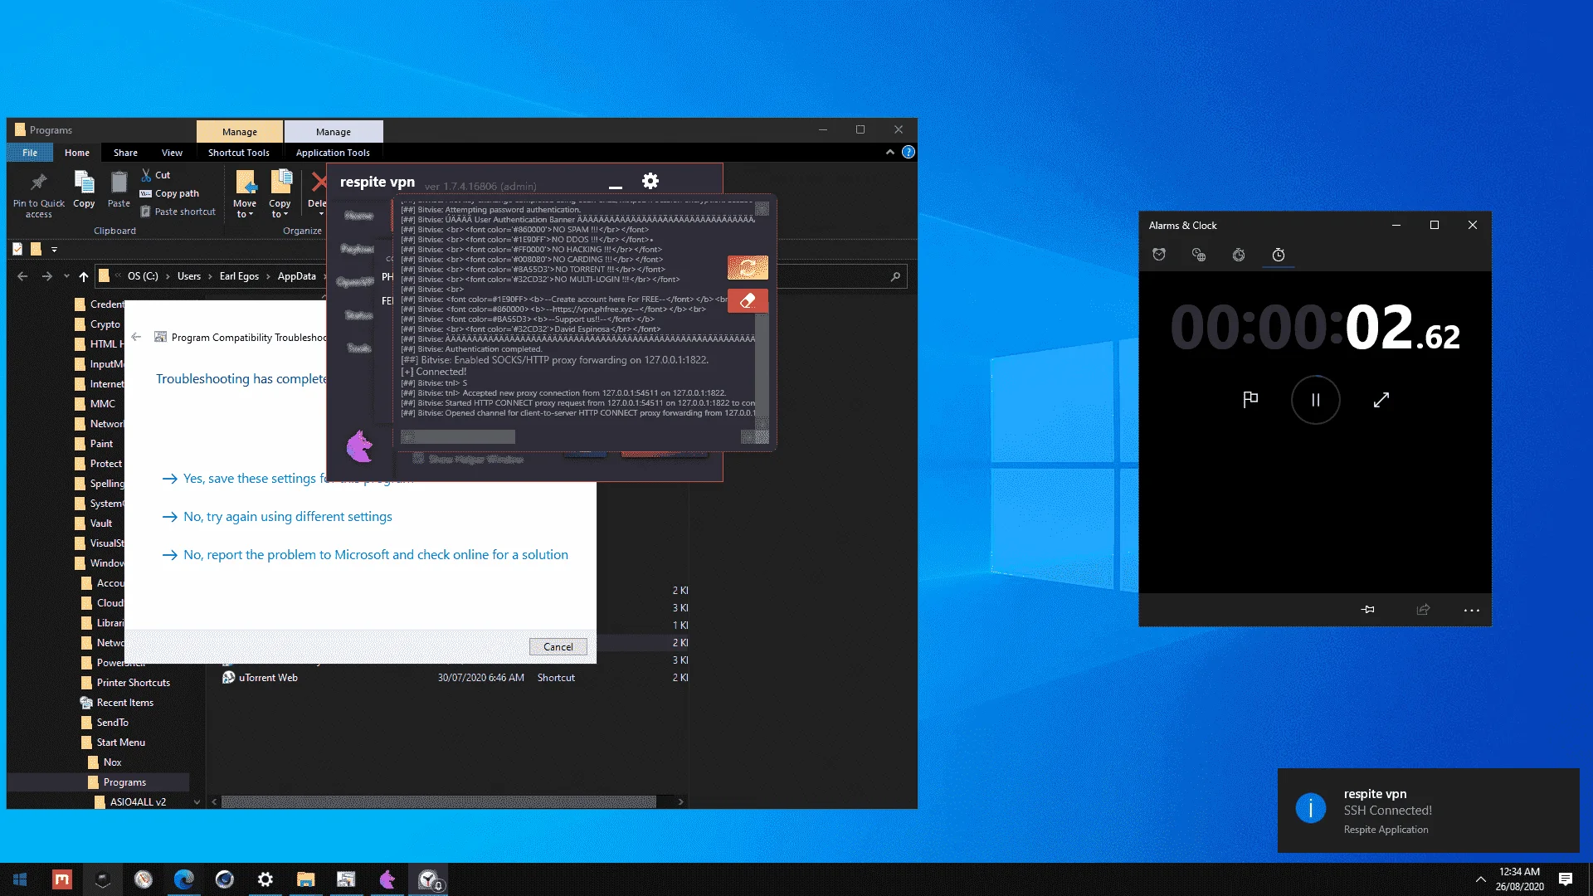Click search icon in Explorer search box
The height and width of the screenshot is (896, 1593).
(895, 276)
